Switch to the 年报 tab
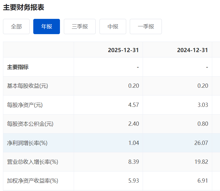The width and height of the screenshot is (220, 191). pos(46,27)
